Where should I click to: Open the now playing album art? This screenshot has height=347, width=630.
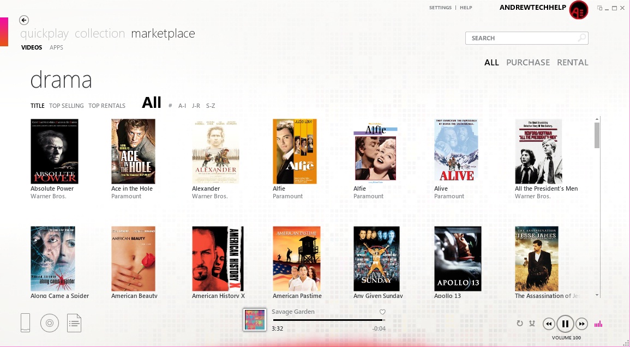255,320
